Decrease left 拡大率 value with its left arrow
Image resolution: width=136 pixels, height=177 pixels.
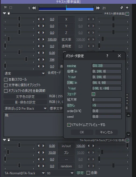(39, 39)
